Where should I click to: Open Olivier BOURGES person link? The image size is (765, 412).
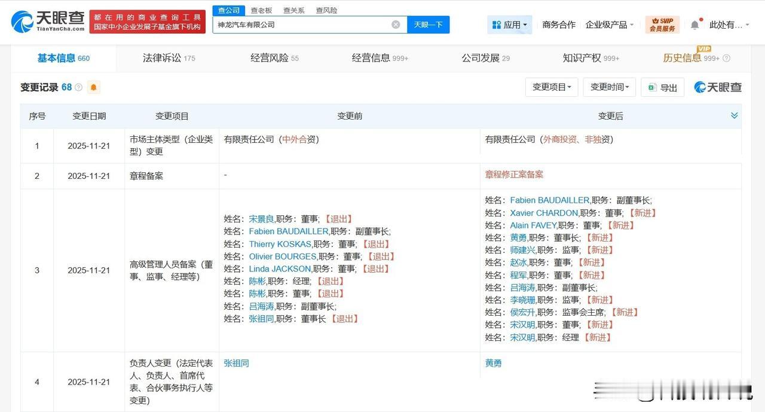coord(283,257)
